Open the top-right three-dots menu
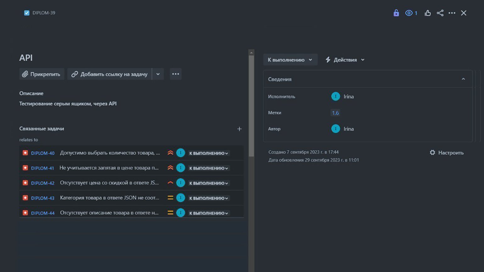 [x=452, y=13]
